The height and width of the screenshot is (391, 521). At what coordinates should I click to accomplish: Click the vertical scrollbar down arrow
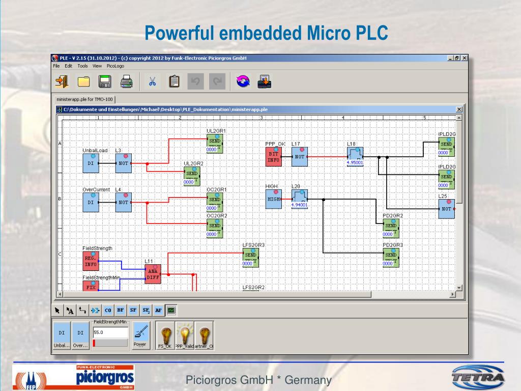[459, 288]
